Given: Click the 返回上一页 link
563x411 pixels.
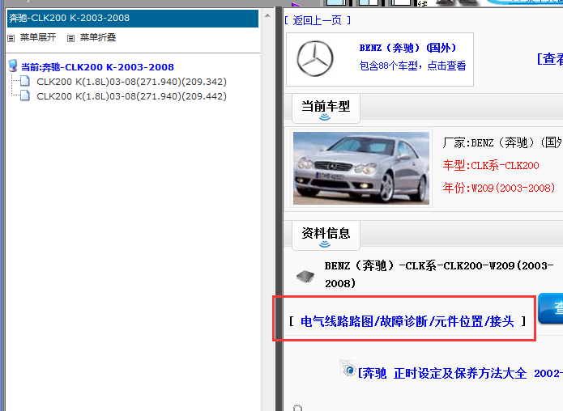Looking at the screenshot, I should tap(317, 20).
